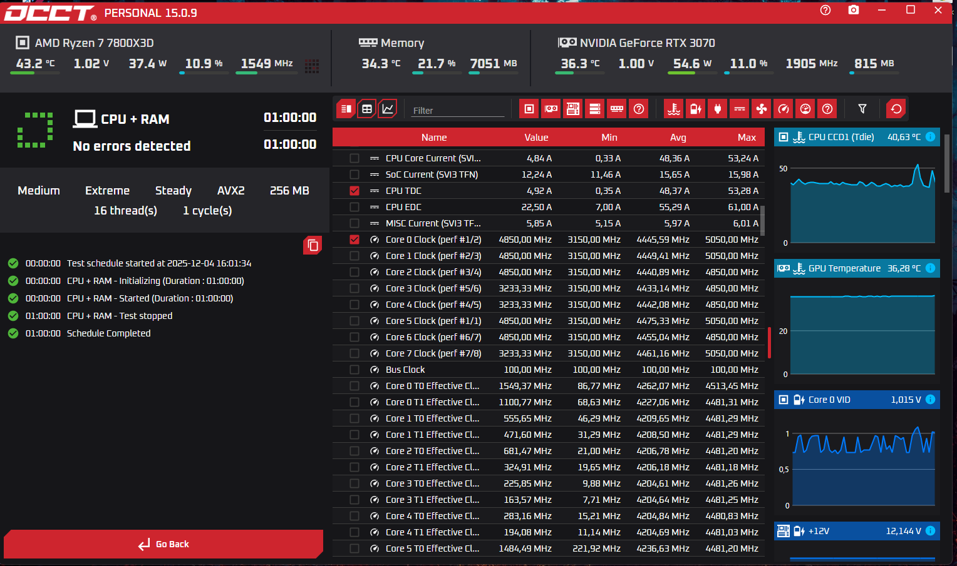Click the sensor table vertical scrollbar
The height and width of the screenshot is (566, 957).
point(762,220)
